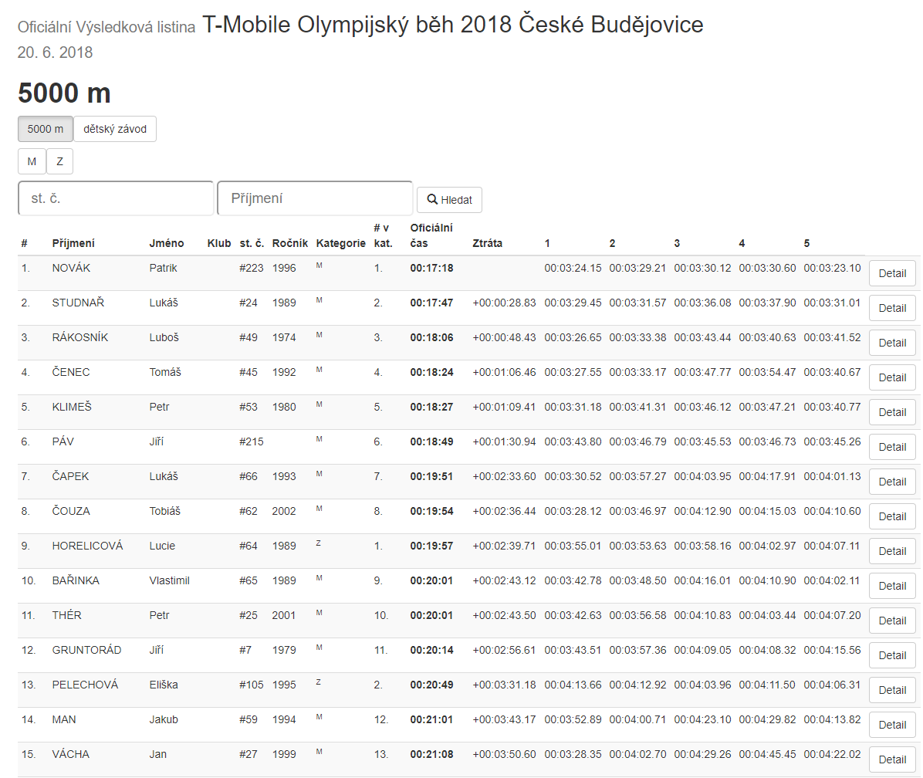This screenshot has height=778, width=923.
Task: Open Detail for PÁV Jiří
Action: click(892, 447)
